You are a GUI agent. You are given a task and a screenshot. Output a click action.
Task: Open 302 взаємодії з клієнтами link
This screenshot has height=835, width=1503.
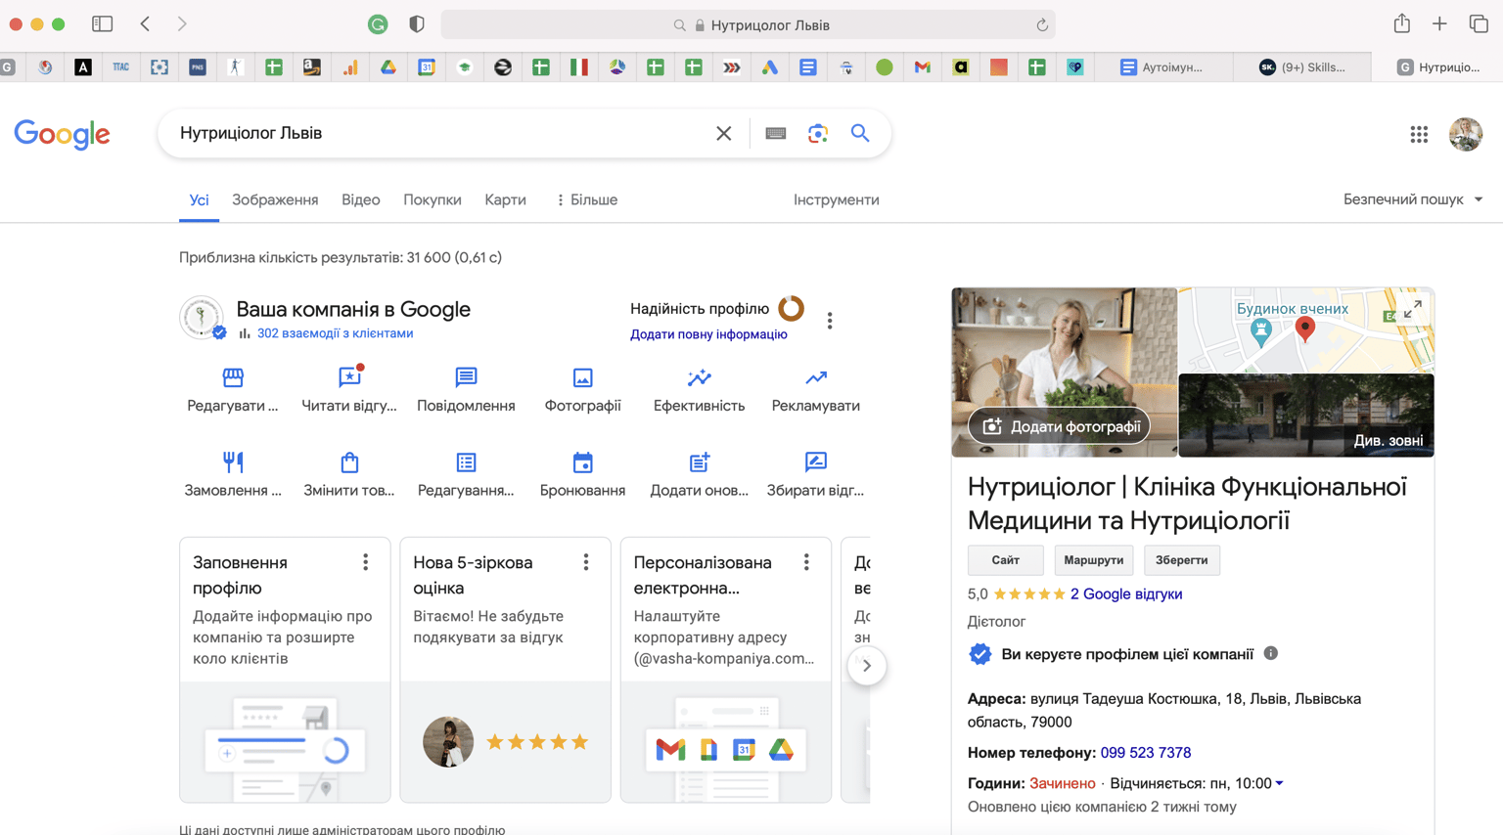click(335, 333)
